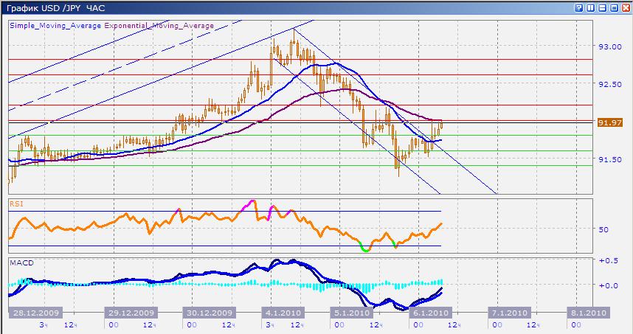Click the 3ч time label under 28.12.2009
This screenshot has width=633, height=334.
pos(44,324)
